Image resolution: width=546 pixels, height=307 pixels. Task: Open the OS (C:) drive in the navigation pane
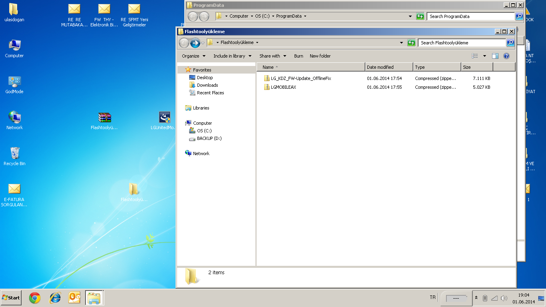[204, 131]
